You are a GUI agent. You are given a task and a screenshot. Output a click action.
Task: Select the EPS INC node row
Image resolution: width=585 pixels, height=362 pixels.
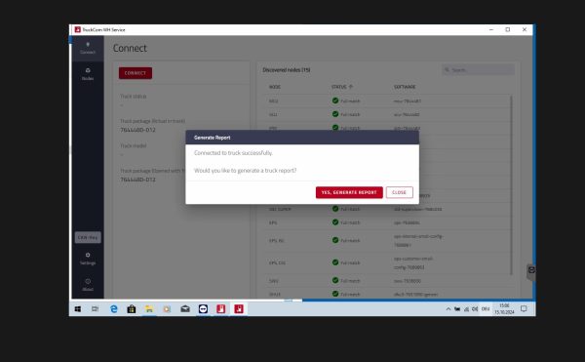click(x=387, y=240)
